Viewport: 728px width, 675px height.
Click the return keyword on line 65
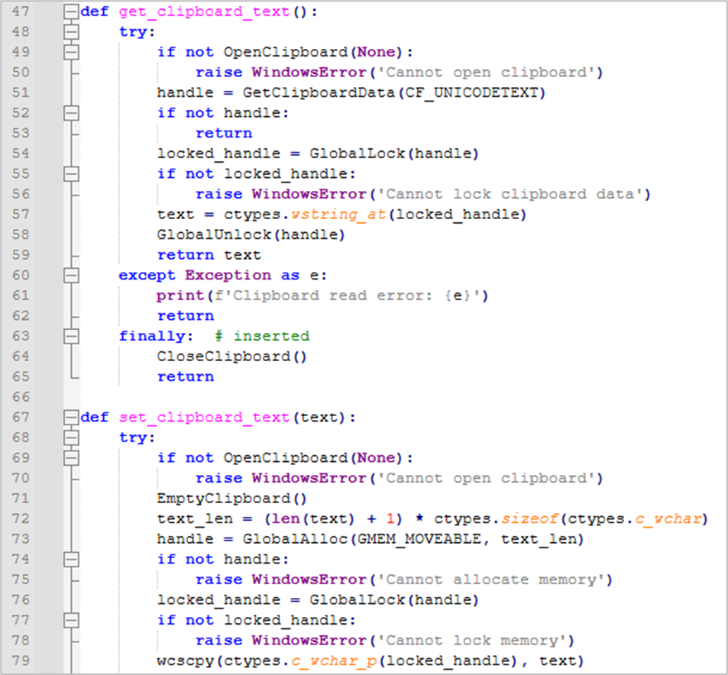(186, 377)
